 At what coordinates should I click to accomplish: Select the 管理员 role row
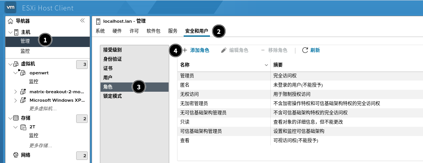click(x=300, y=76)
